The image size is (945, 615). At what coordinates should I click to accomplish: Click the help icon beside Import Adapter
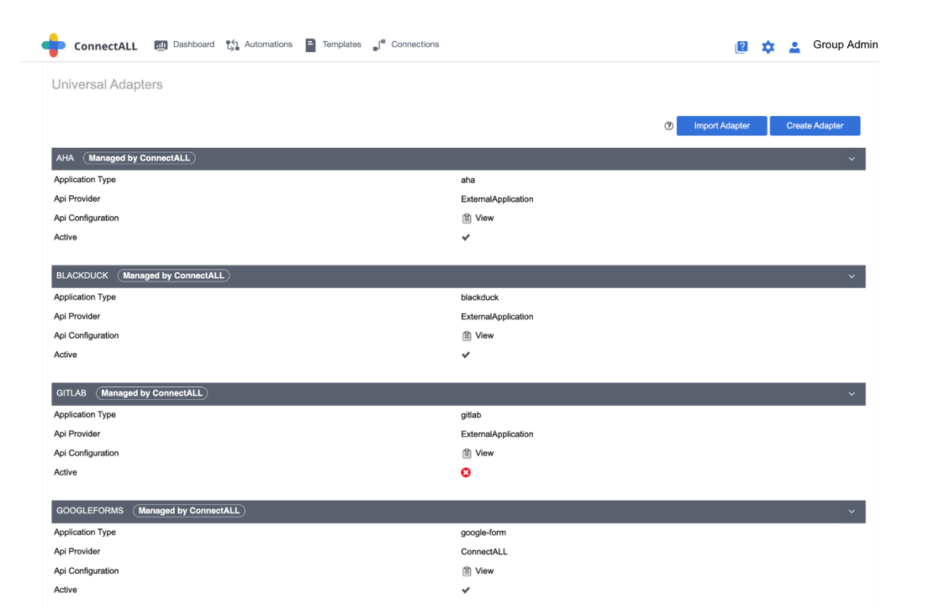[669, 126]
